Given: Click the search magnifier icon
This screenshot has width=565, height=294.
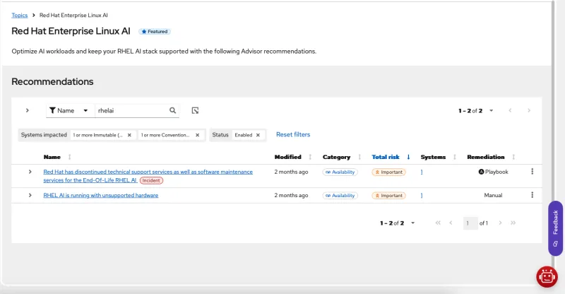Looking at the screenshot, I should click(x=172, y=110).
